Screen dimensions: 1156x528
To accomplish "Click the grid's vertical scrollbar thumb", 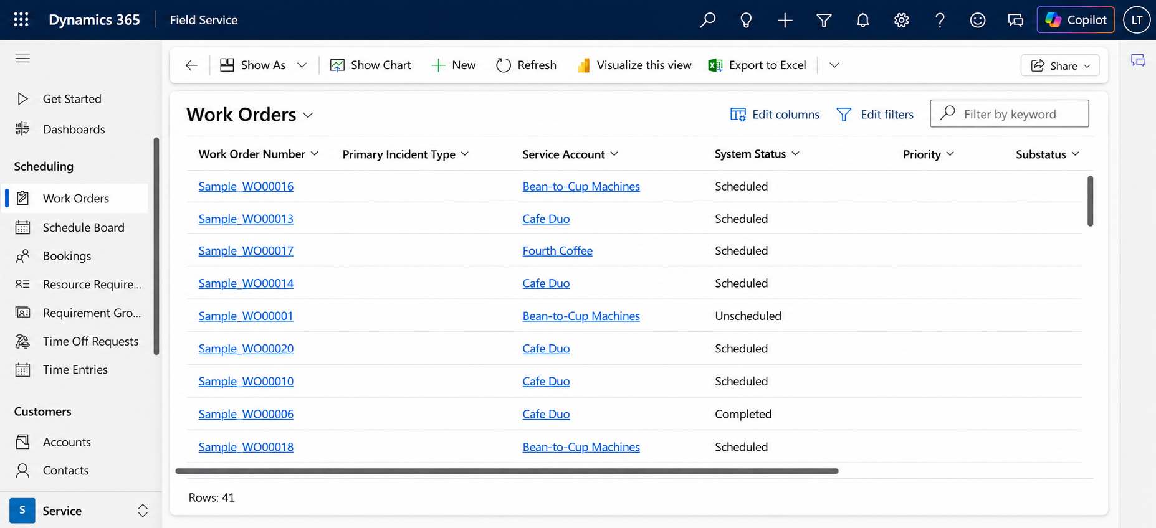I will point(1090,201).
